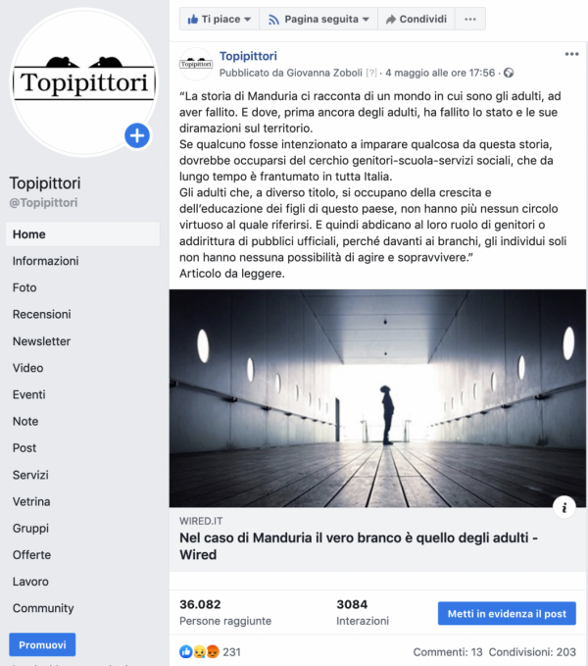Click the Topipittori page name on post
The image size is (588, 666).
248,56
